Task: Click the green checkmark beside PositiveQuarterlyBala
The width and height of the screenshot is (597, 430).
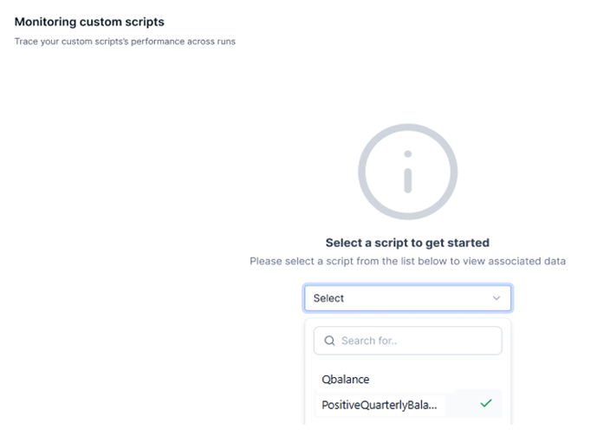Action: pyautogui.click(x=486, y=403)
